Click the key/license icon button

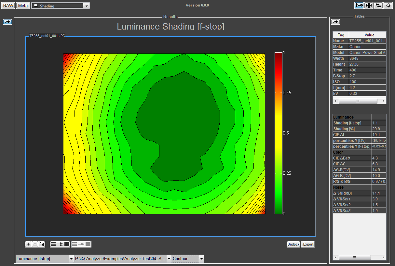tap(359, 5)
